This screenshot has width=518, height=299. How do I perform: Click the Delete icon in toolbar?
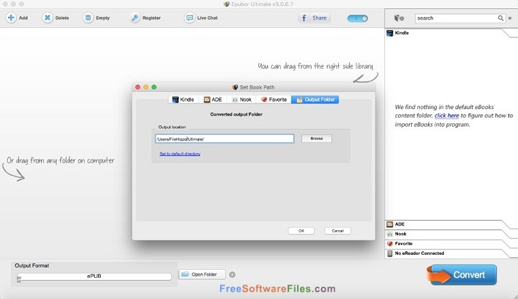[47, 18]
